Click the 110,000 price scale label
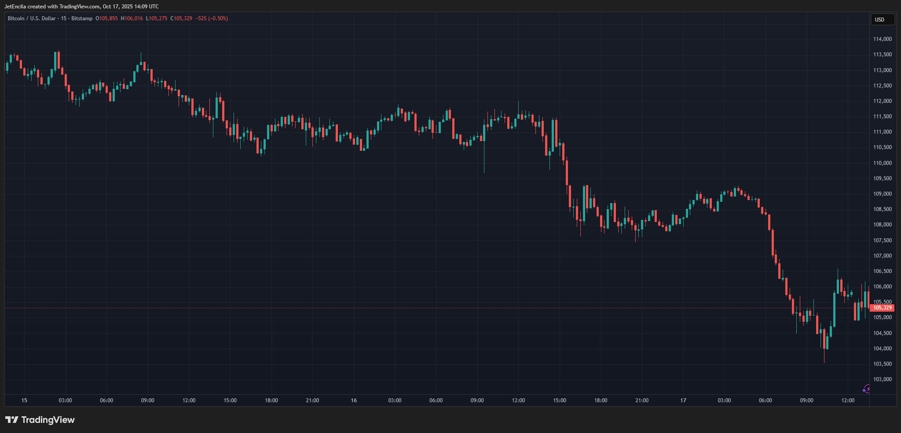 [882, 163]
